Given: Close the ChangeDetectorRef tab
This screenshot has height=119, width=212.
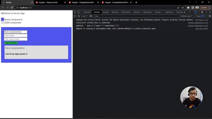Looking at the screenshot, I should coord(98,2).
